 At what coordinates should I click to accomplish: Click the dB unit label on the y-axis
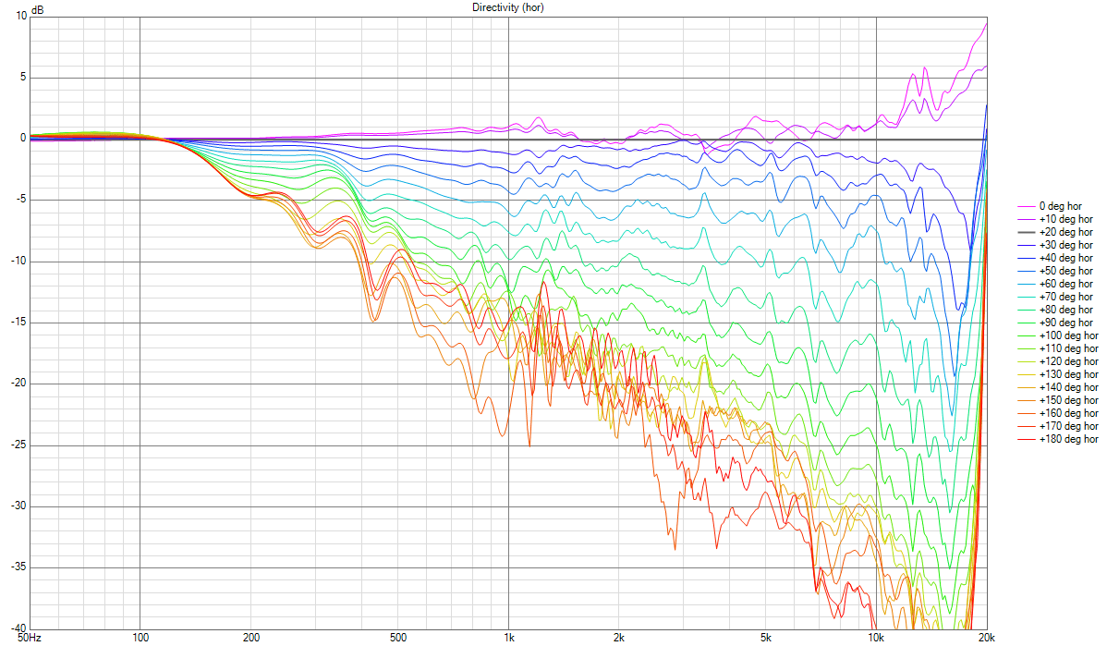pos(37,10)
